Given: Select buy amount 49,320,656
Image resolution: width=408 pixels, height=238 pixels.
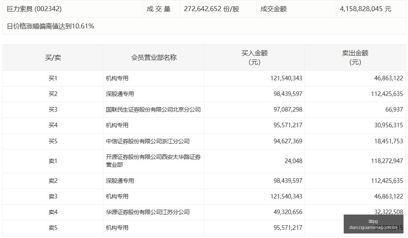Looking at the screenshot, I should (x=288, y=212).
